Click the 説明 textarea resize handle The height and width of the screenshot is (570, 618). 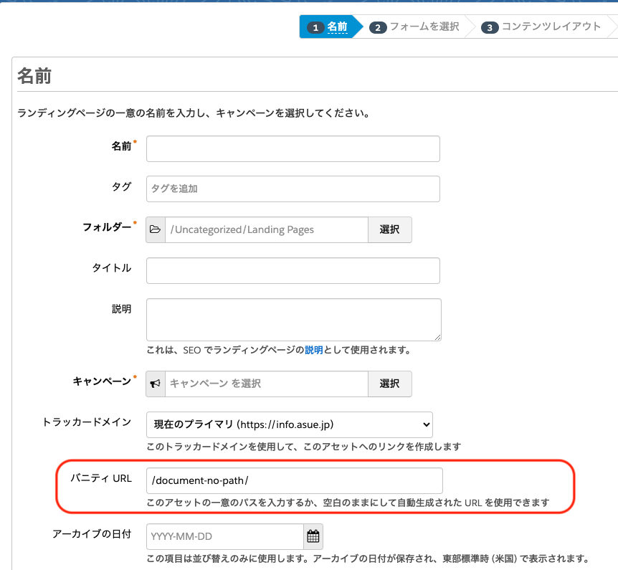pyautogui.click(x=438, y=338)
